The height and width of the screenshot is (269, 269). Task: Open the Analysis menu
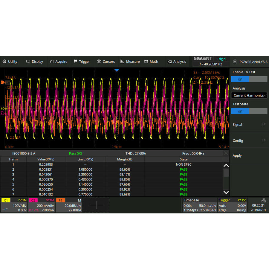[177, 62]
